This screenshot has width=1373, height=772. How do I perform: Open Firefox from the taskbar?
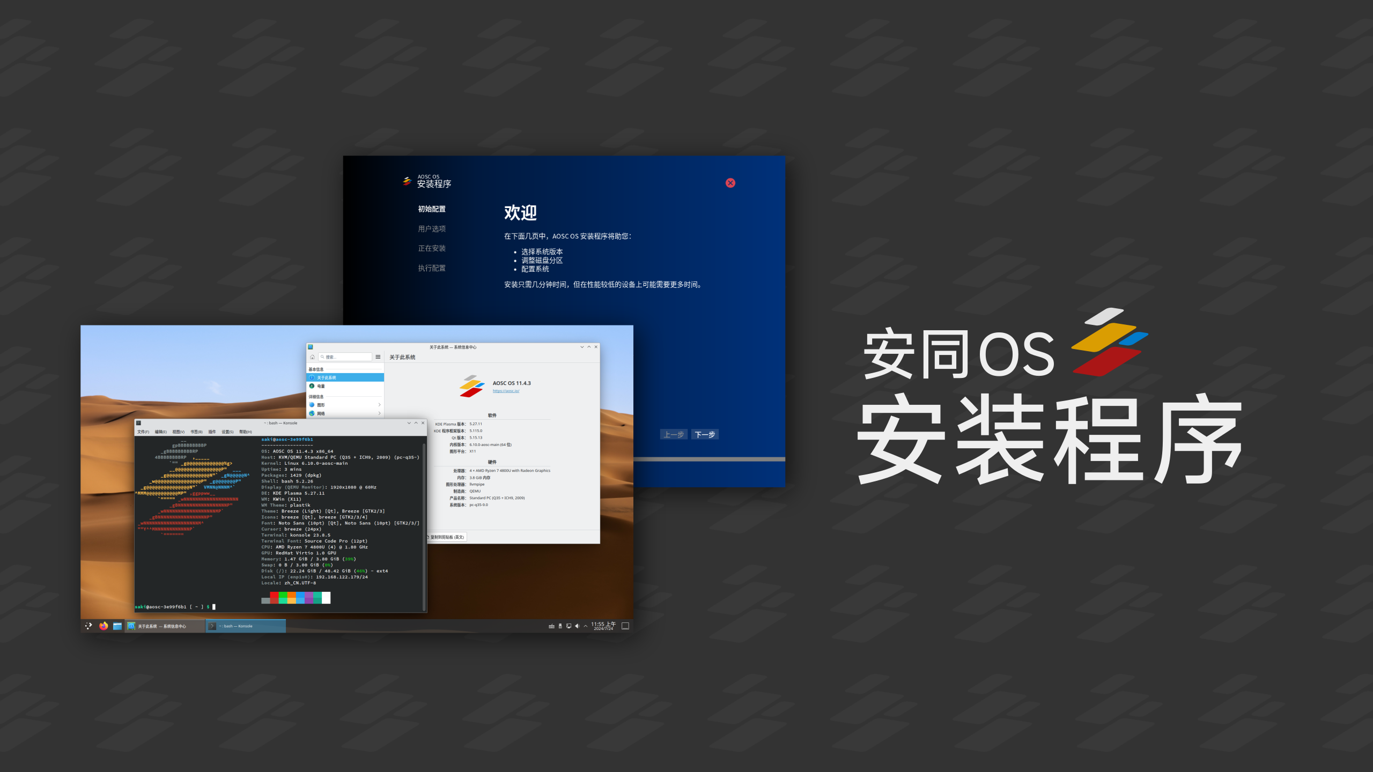click(x=104, y=626)
